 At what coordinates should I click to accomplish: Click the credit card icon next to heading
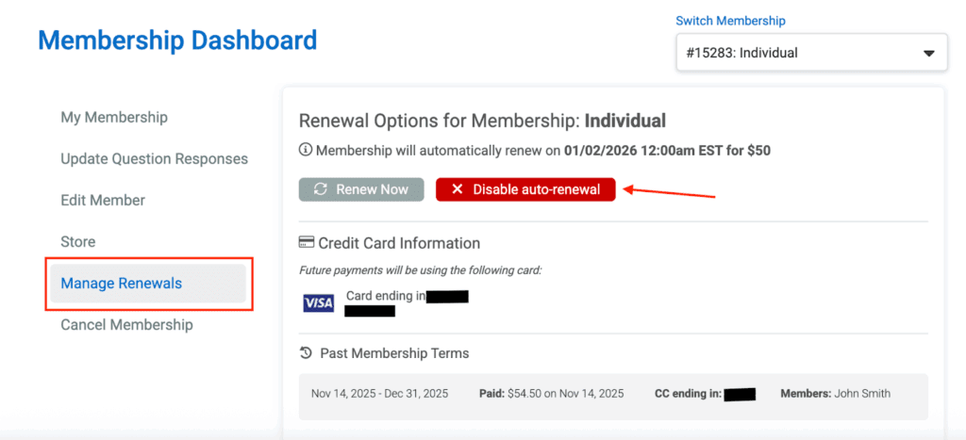[307, 243]
